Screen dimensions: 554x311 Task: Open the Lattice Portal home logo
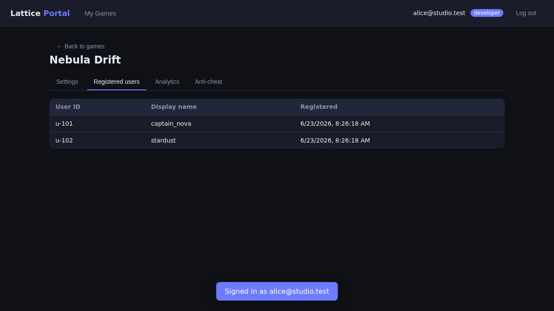point(40,13)
